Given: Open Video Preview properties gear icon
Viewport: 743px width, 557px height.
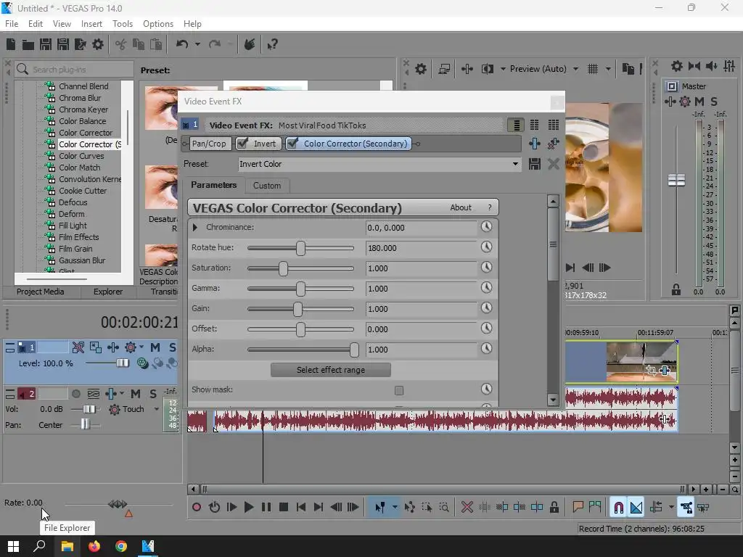Looking at the screenshot, I should pyautogui.click(x=420, y=69).
